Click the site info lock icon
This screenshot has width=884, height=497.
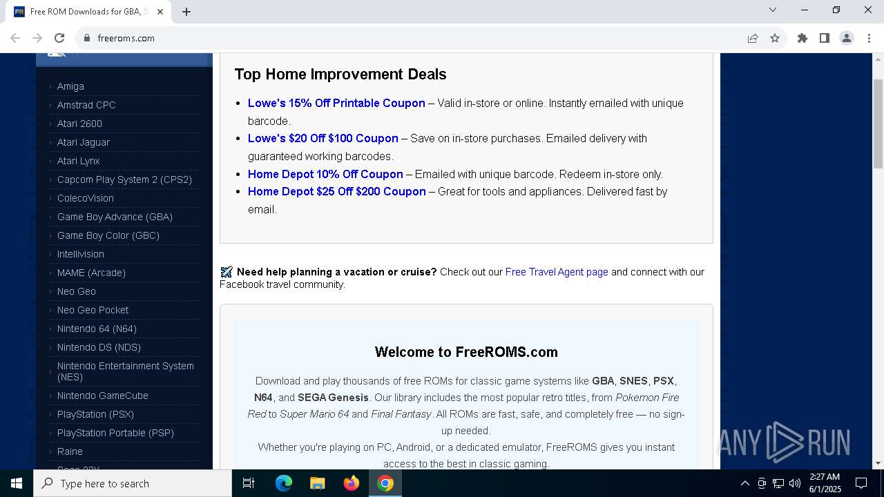87,38
